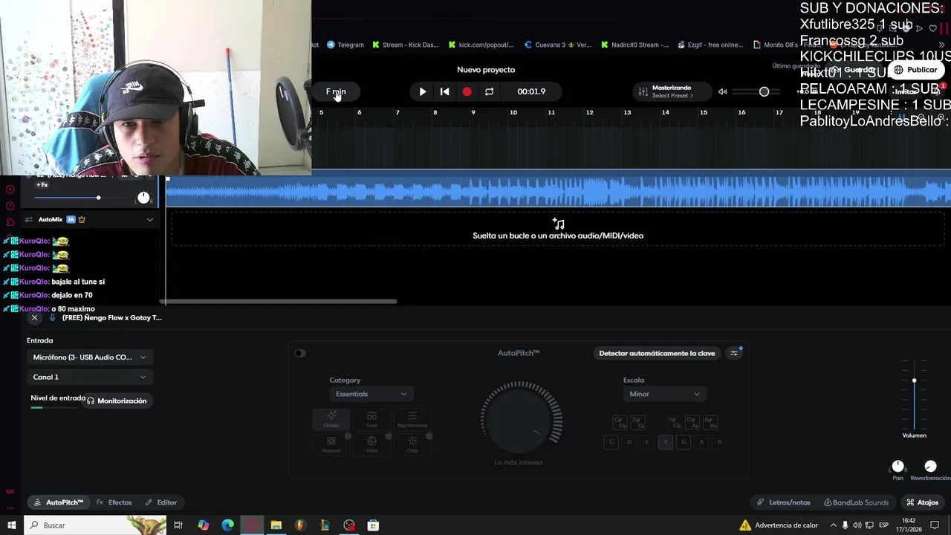
Task: Click the horizontal timeline scrollbar
Action: [279, 302]
